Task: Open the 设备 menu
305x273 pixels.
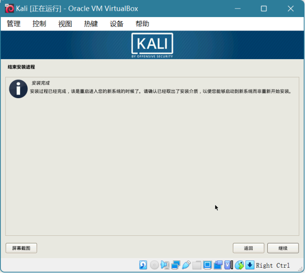Action: 116,24
